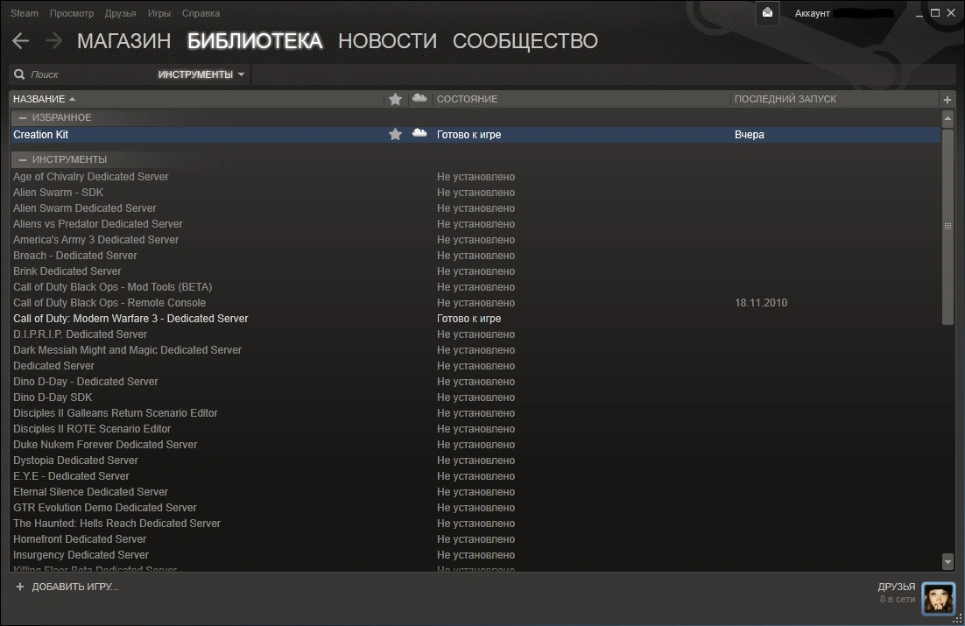Select Brink Dedicated Server
The width and height of the screenshot is (965, 626).
tap(67, 271)
